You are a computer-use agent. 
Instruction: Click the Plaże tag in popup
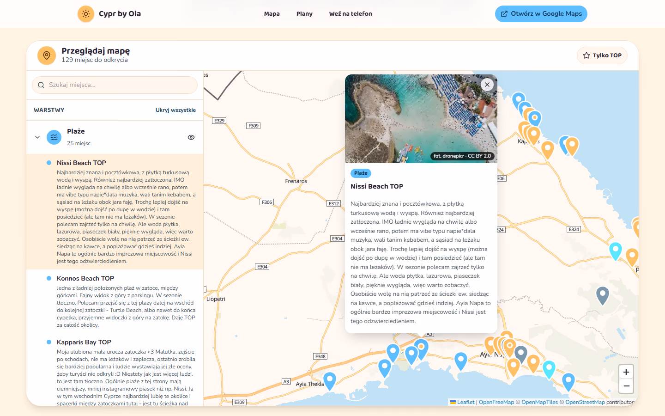pyautogui.click(x=361, y=173)
